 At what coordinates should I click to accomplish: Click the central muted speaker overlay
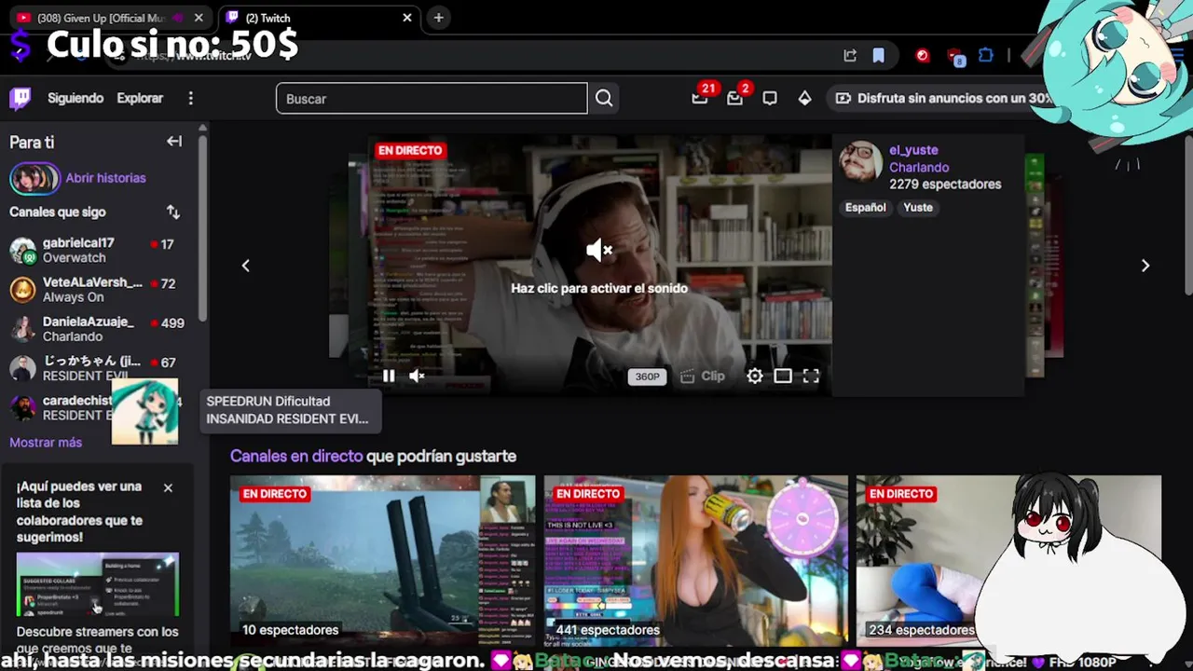point(598,250)
